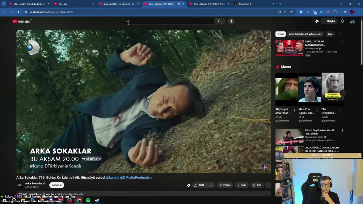Open options for Hüsnü Baş Komiser video
Image resolution: width=363 pixels, height=204 pixels.
(342, 131)
